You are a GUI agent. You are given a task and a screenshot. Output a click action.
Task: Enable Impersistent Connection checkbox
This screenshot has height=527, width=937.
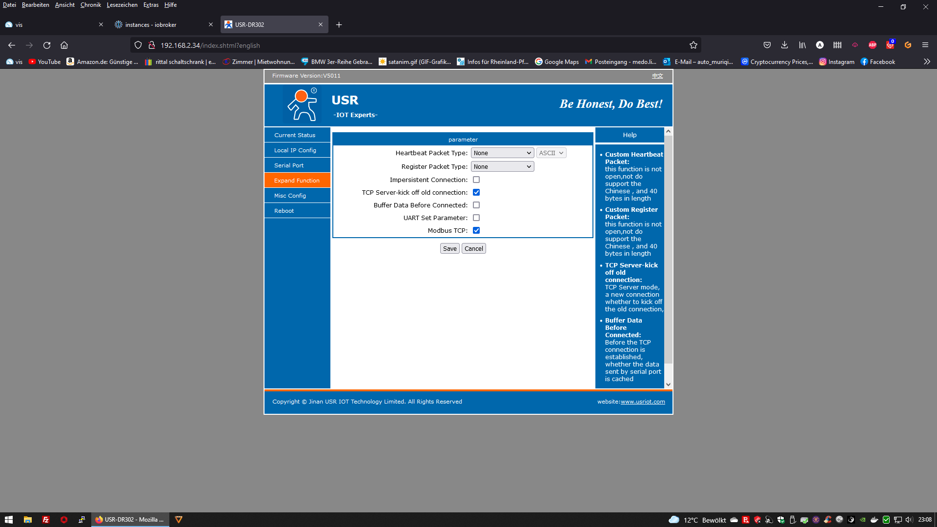click(476, 180)
